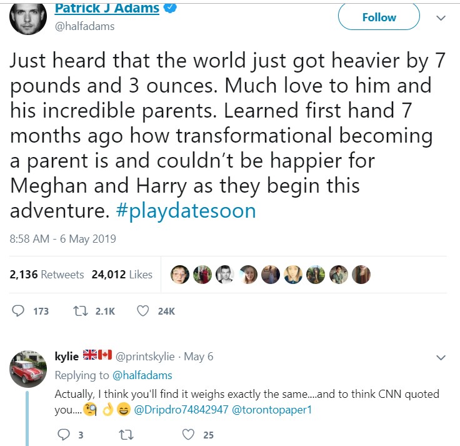The image size is (460, 446).
Task: Like kylie's reply with 25 likes
Action: (x=188, y=435)
